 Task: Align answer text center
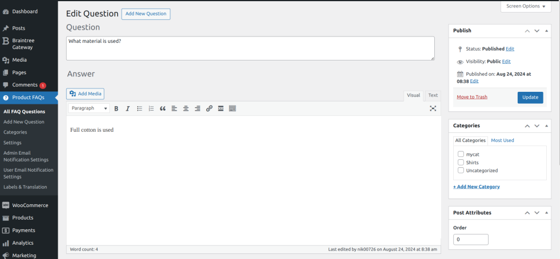coord(186,108)
